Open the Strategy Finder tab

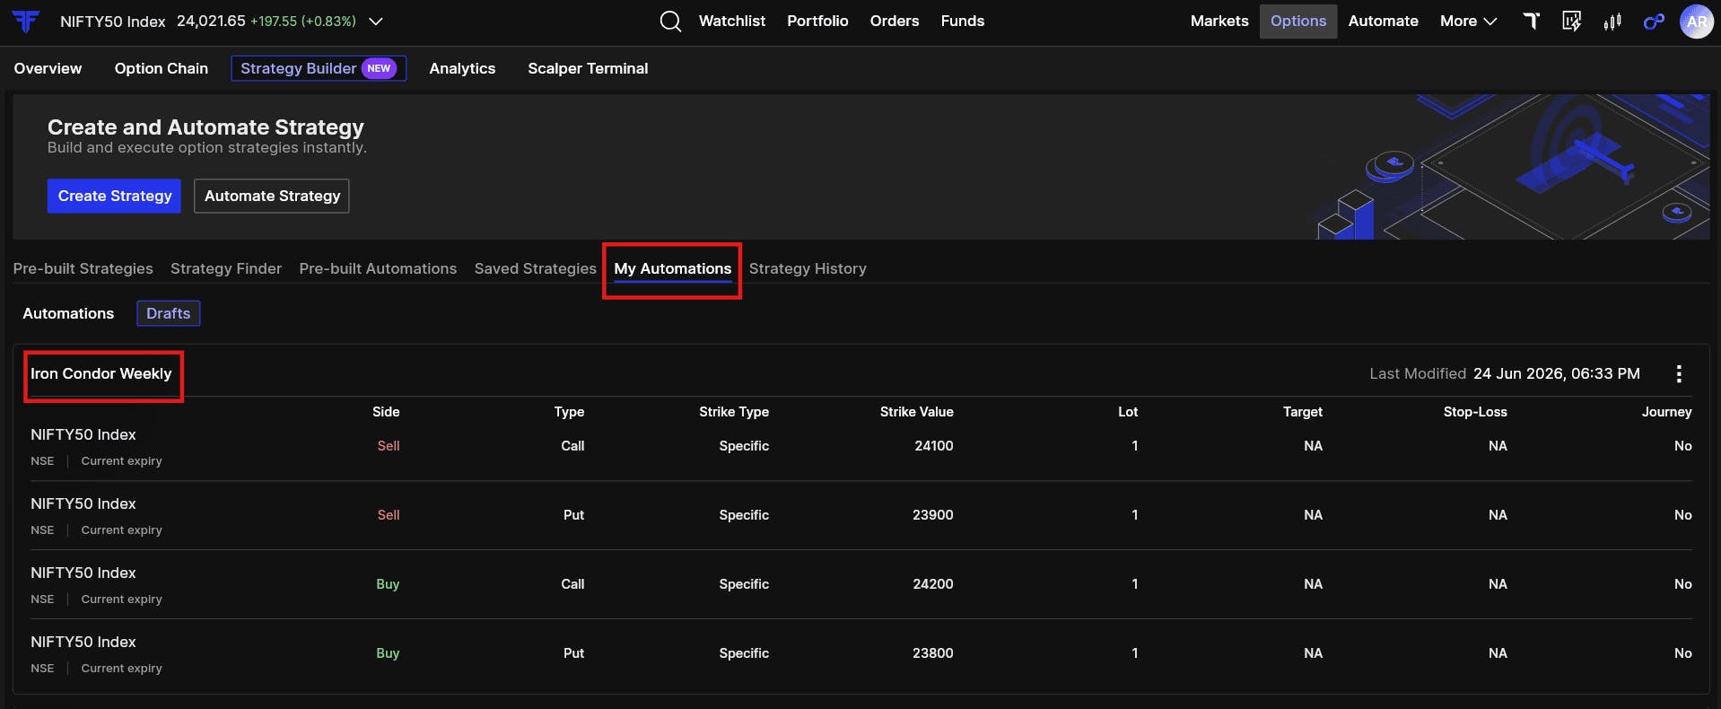point(226,268)
